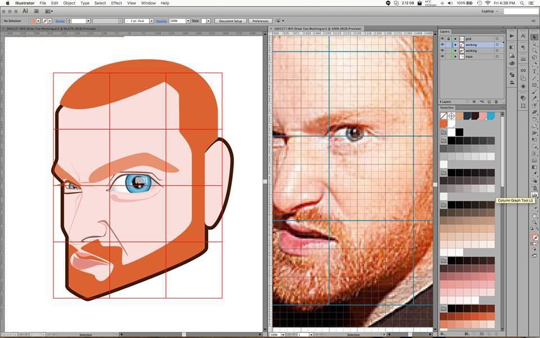
Task: Toggle visibility of the grid layer
Action: coord(443,39)
